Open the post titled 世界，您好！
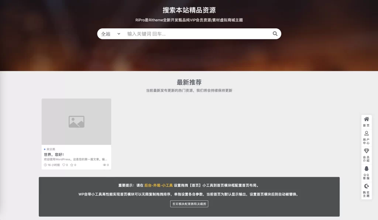The width and height of the screenshot is (378, 220). pos(54,154)
